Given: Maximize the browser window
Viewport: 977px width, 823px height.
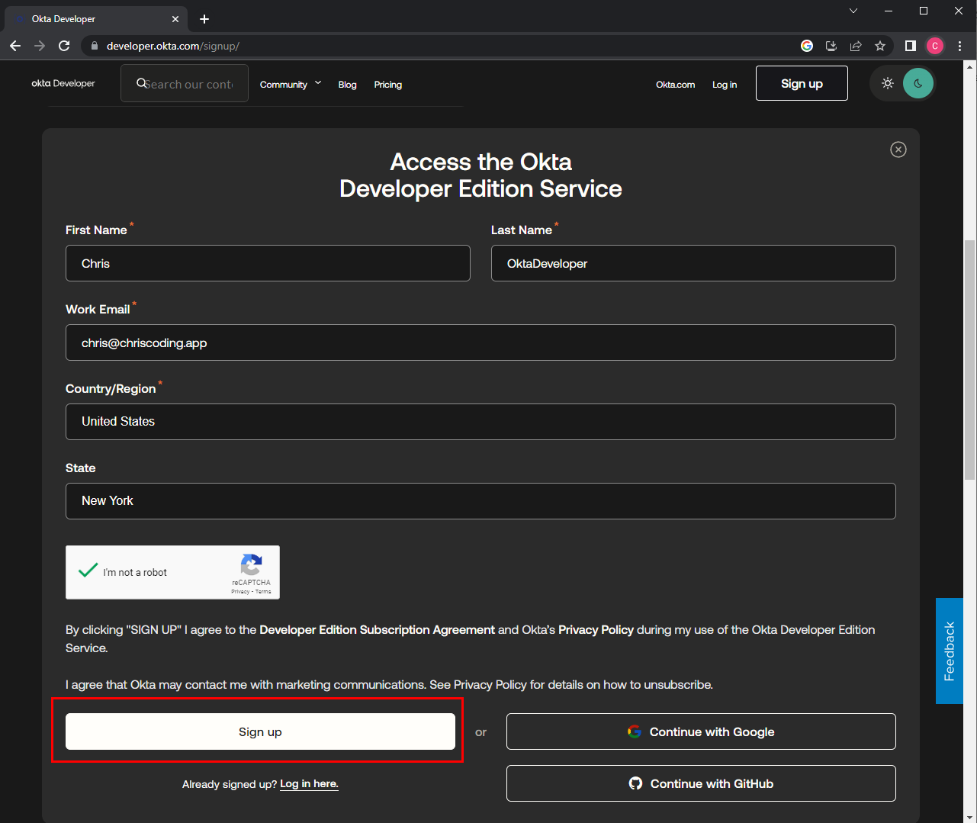Looking at the screenshot, I should [924, 11].
